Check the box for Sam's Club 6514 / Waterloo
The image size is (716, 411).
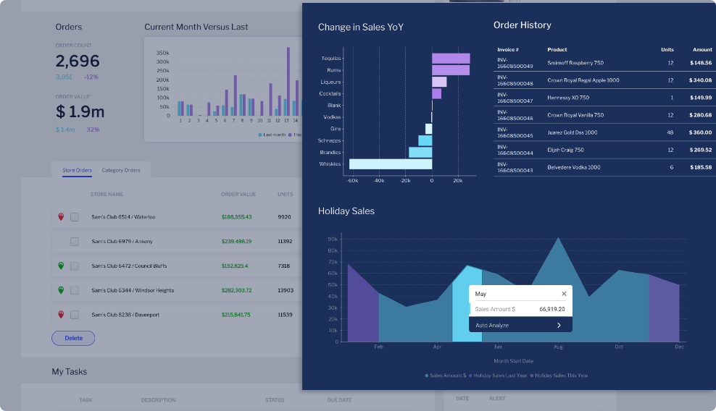(x=75, y=217)
